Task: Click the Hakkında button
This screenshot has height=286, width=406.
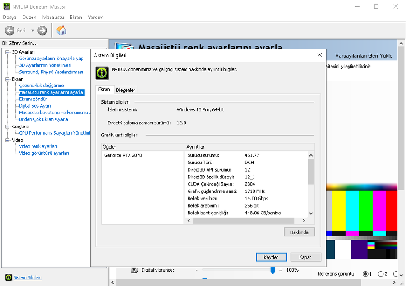Action: [300, 232]
